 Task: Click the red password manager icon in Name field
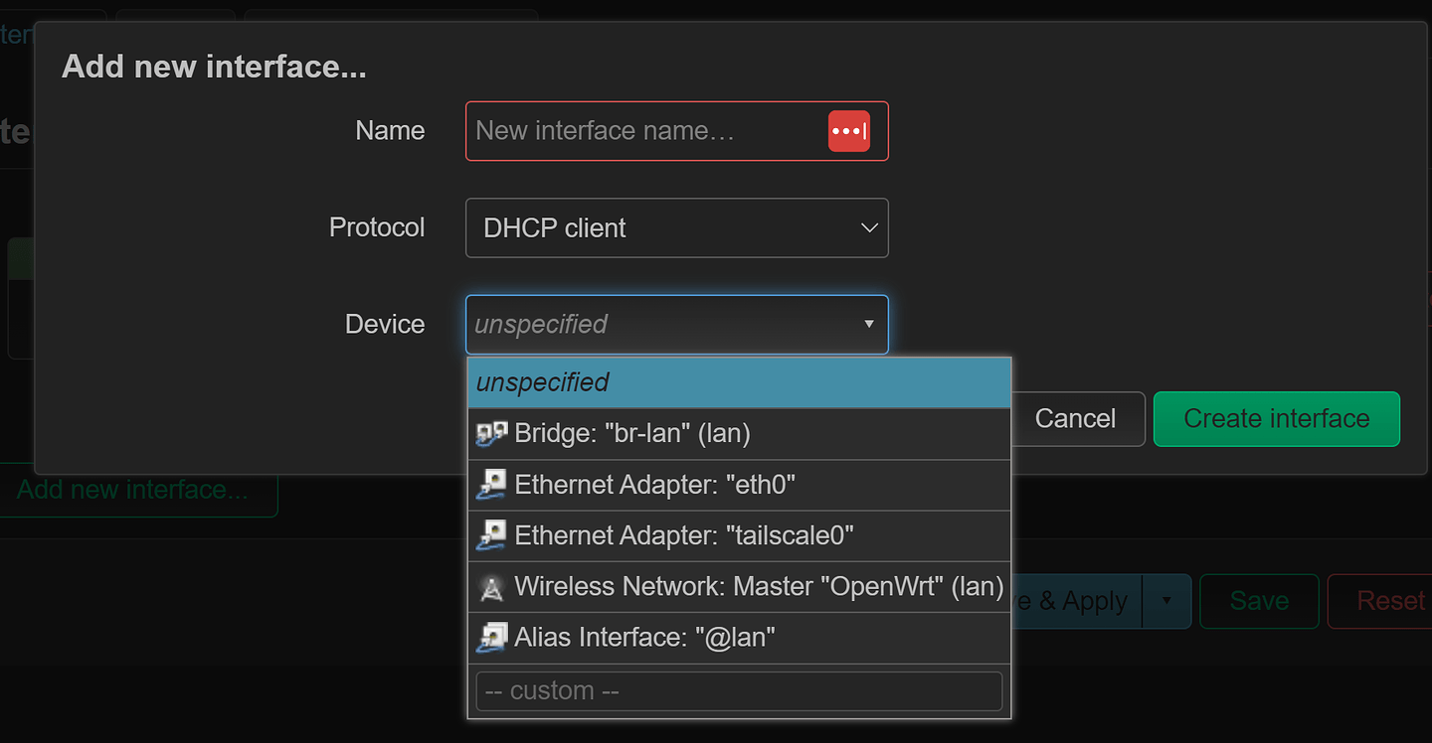coord(848,131)
